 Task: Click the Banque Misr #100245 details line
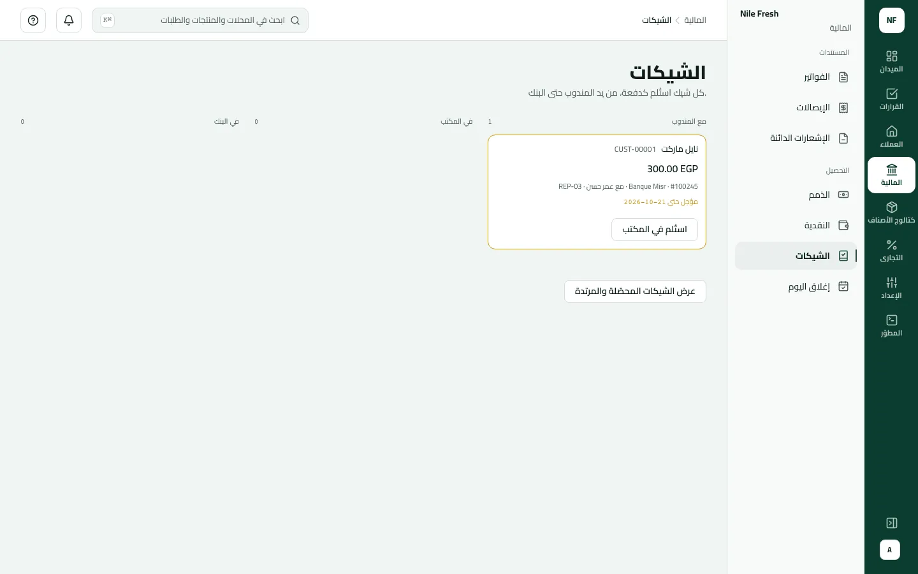[628, 187]
